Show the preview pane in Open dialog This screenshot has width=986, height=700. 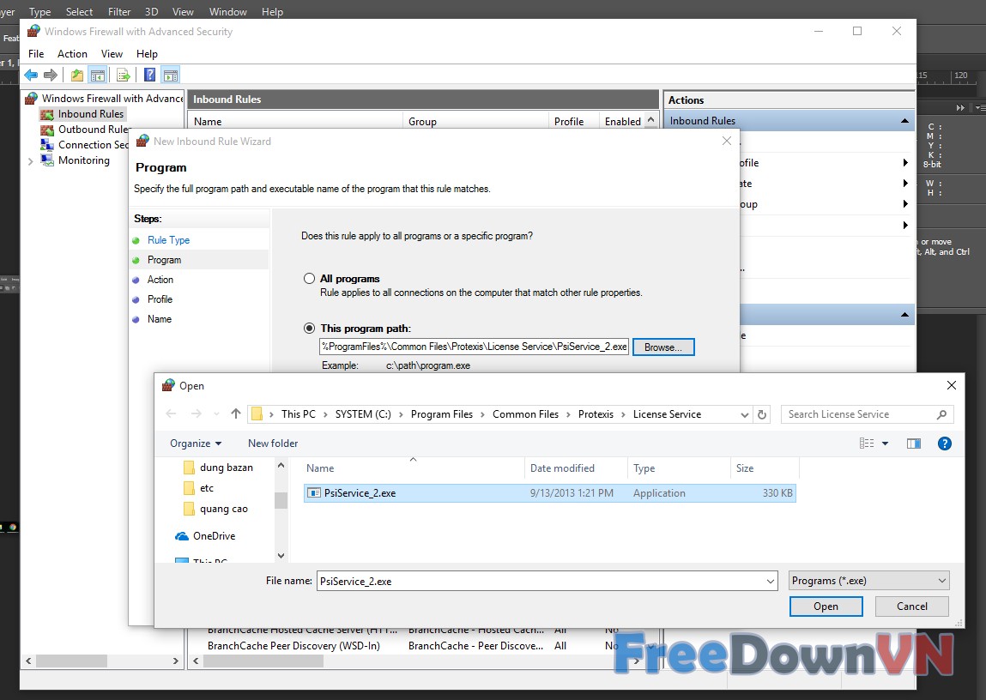pyautogui.click(x=914, y=444)
